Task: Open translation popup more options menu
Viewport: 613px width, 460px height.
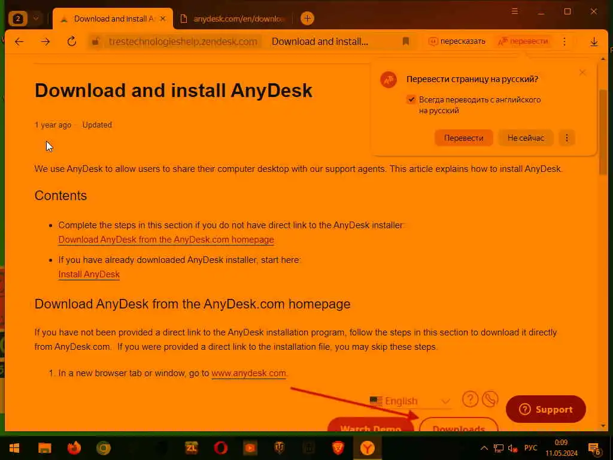Action: (566, 138)
